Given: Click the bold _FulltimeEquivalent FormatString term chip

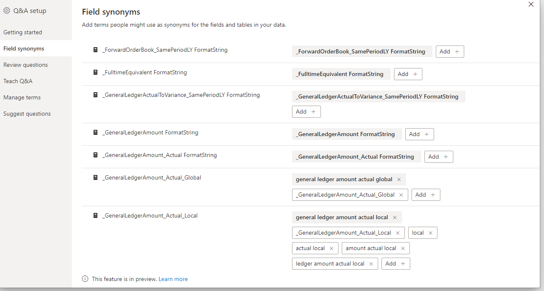Looking at the screenshot, I should 341,74.
